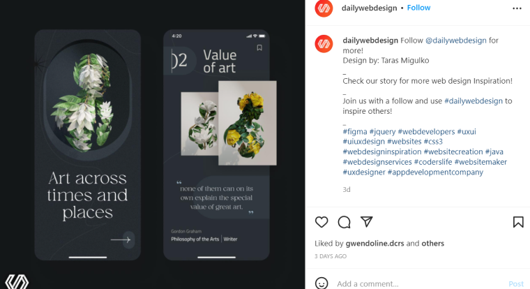Open comments via speech bubble icon

tap(344, 222)
